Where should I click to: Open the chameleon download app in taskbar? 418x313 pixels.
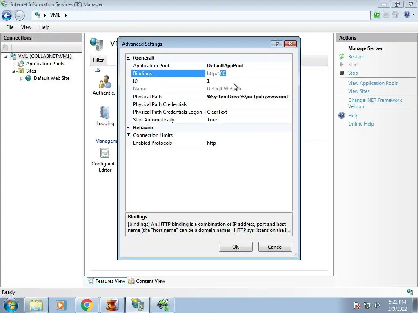(162, 305)
